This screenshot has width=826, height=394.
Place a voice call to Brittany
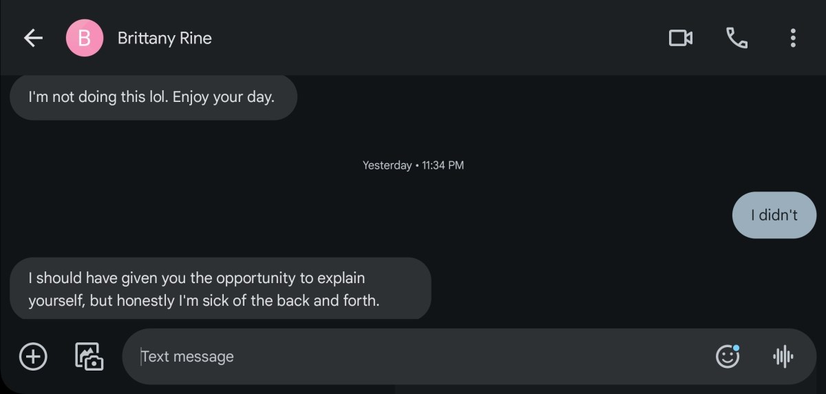tap(737, 38)
